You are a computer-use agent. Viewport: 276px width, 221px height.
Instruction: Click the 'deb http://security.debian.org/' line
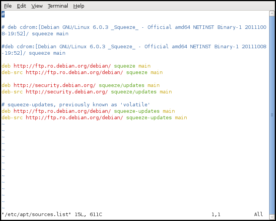(81, 85)
